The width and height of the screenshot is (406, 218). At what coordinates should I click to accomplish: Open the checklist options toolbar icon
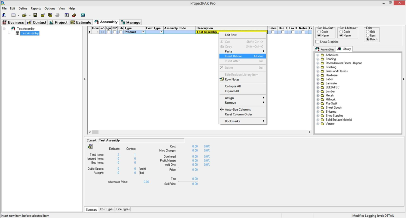tap(66, 15)
